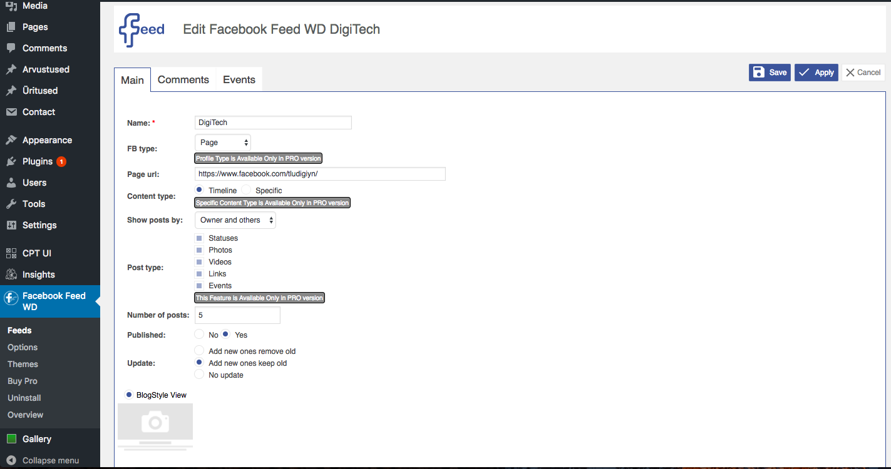Image resolution: width=891 pixels, height=469 pixels.
Task: Open the FB type dropdown
Action: pyautogui.click(x=223, y=143)
